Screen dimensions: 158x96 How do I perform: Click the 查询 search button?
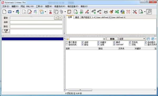pyautogui.click(x=112, y=39)
